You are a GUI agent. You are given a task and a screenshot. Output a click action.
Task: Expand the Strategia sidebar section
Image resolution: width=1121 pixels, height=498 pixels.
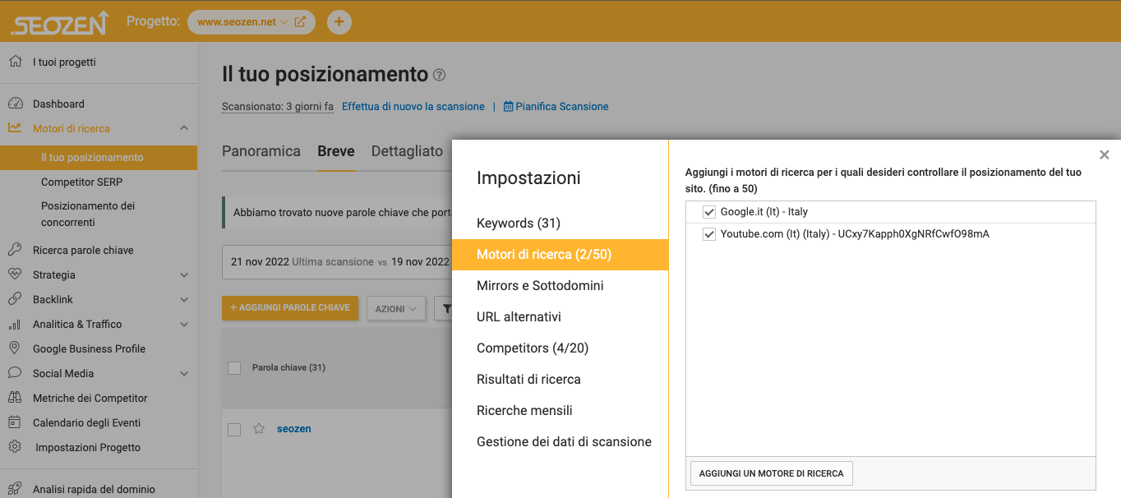(x=184, y=275)
